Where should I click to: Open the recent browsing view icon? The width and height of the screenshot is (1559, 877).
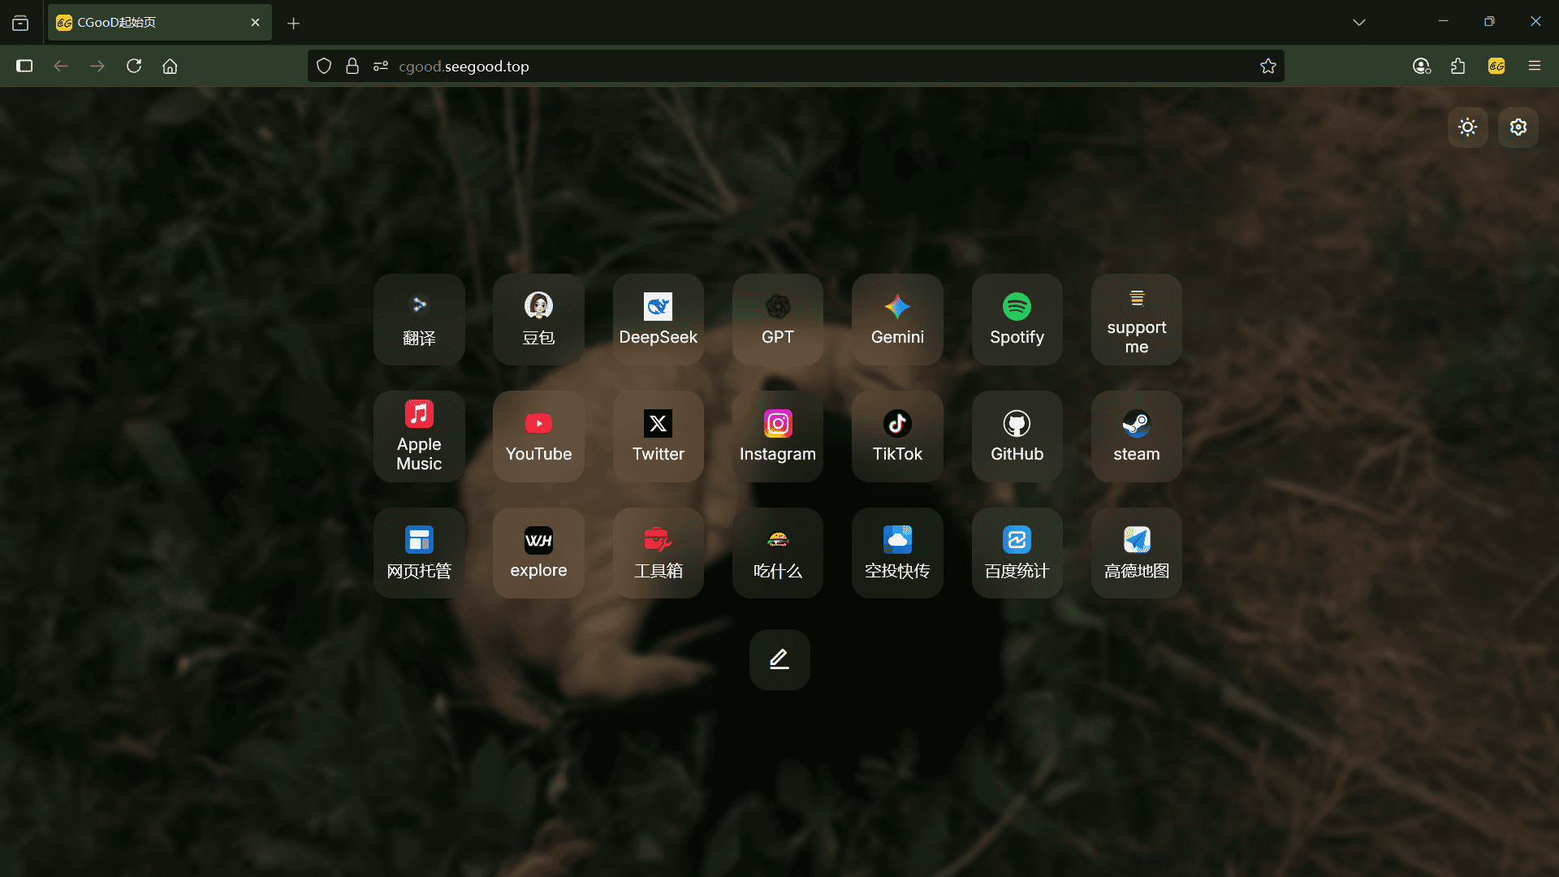point(20,23)
